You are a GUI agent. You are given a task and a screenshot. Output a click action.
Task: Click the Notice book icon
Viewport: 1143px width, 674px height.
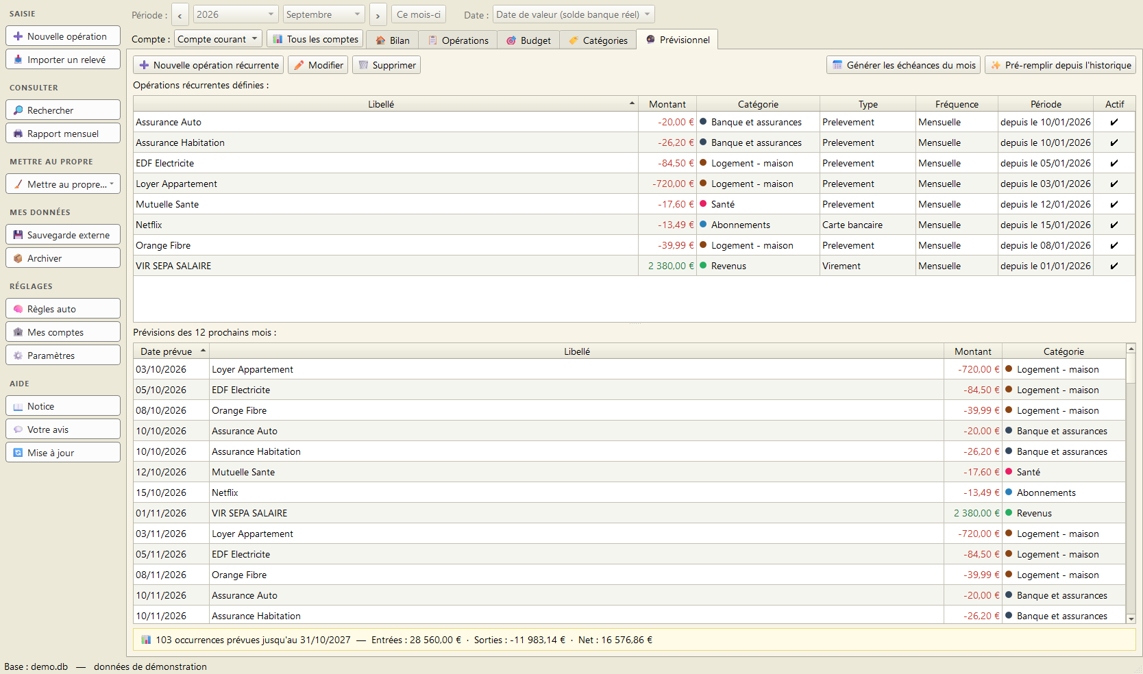click(x=18, y=406)
